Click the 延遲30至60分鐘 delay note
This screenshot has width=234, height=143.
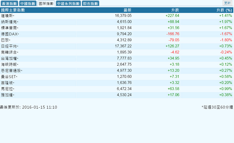(x=217, y=107)
